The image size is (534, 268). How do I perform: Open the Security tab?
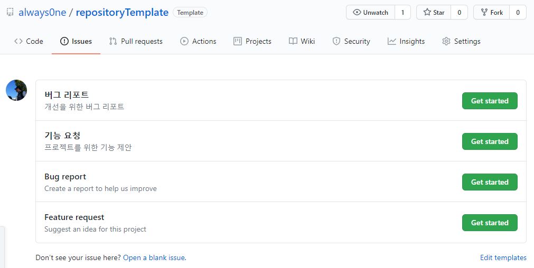(x=351, y=41)
